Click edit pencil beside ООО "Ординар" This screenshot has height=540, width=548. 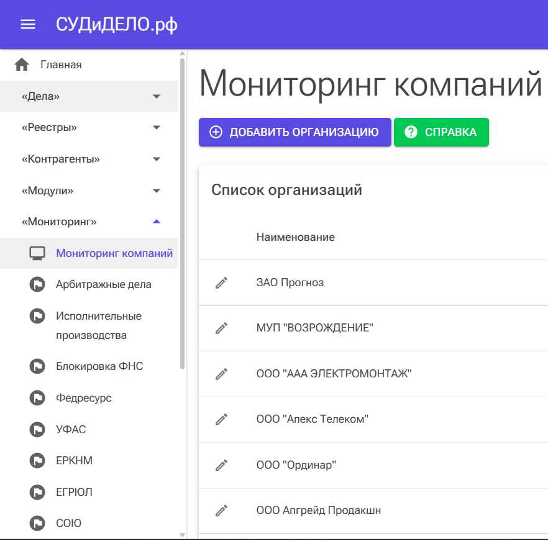pyautogui.click(x=222, y=465)
